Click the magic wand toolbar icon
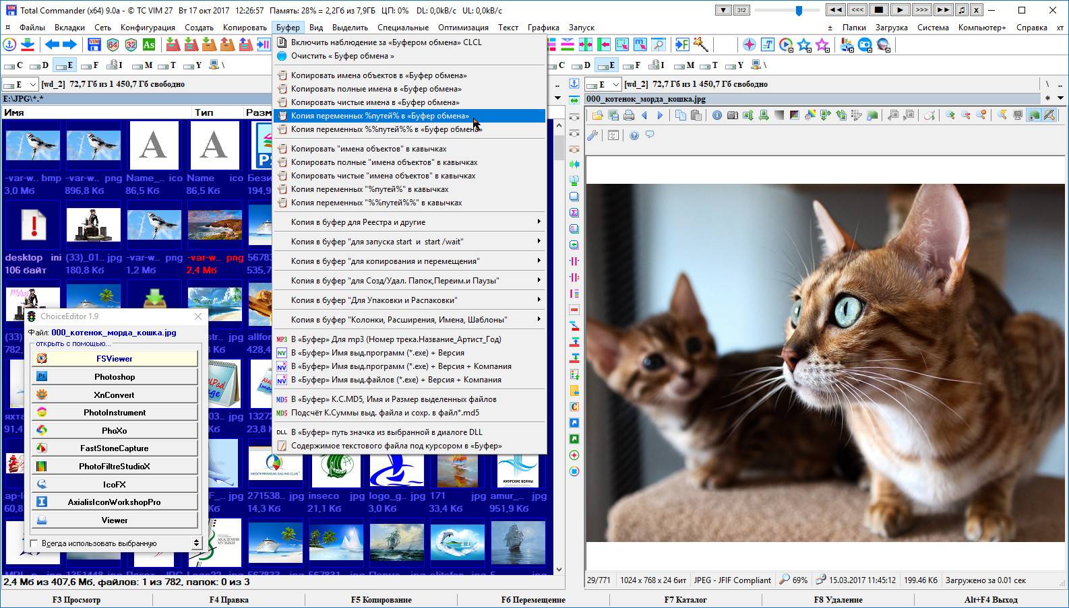This screenshot has width=1069, height=608. point(700,44)
